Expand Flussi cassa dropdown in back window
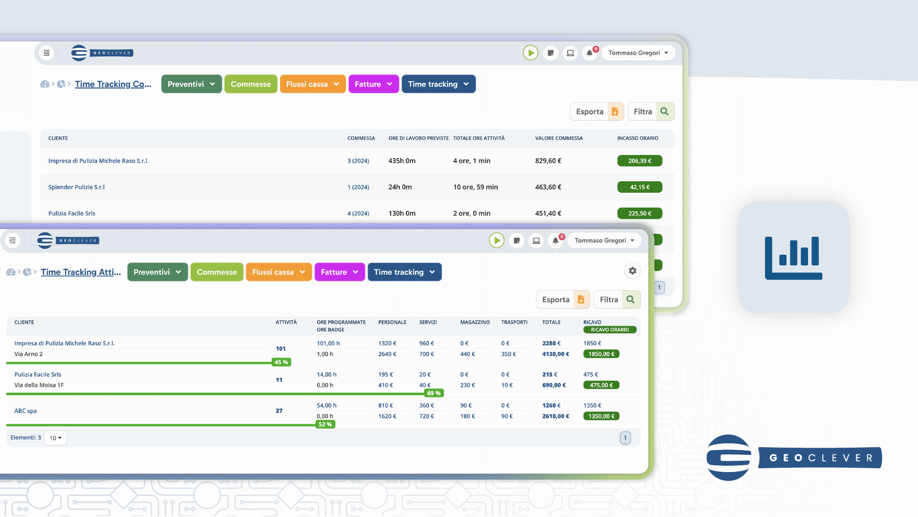918x517 pixels. [x=313, y=84]
